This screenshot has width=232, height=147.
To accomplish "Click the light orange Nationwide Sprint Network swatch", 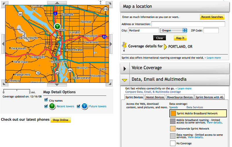I will [x=173, y=128].
